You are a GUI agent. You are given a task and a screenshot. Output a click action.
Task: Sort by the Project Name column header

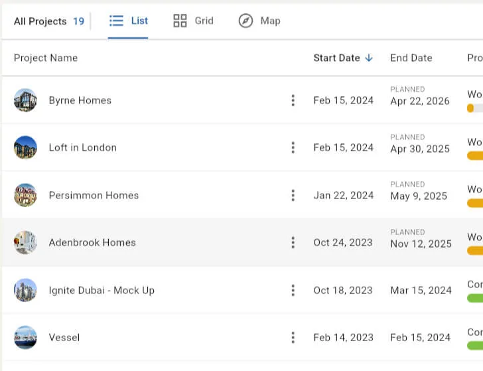click(x=46, y=58)
